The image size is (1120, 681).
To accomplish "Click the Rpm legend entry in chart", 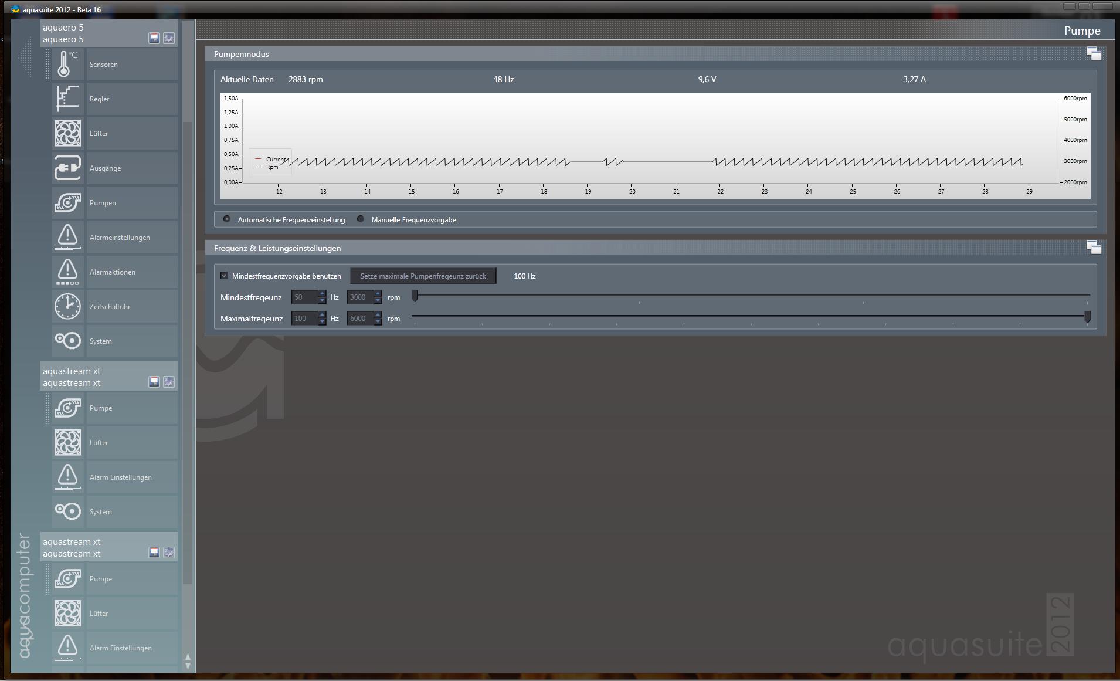I will coord(267,167).
